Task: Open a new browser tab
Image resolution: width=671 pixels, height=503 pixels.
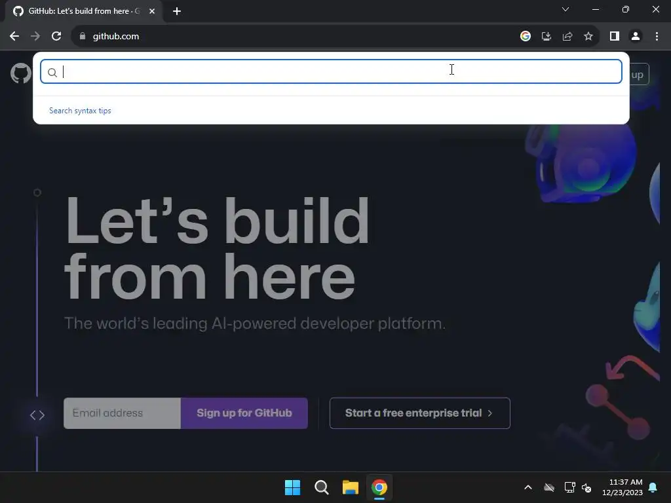Action: pyautogui.click(x=177, y=11)
